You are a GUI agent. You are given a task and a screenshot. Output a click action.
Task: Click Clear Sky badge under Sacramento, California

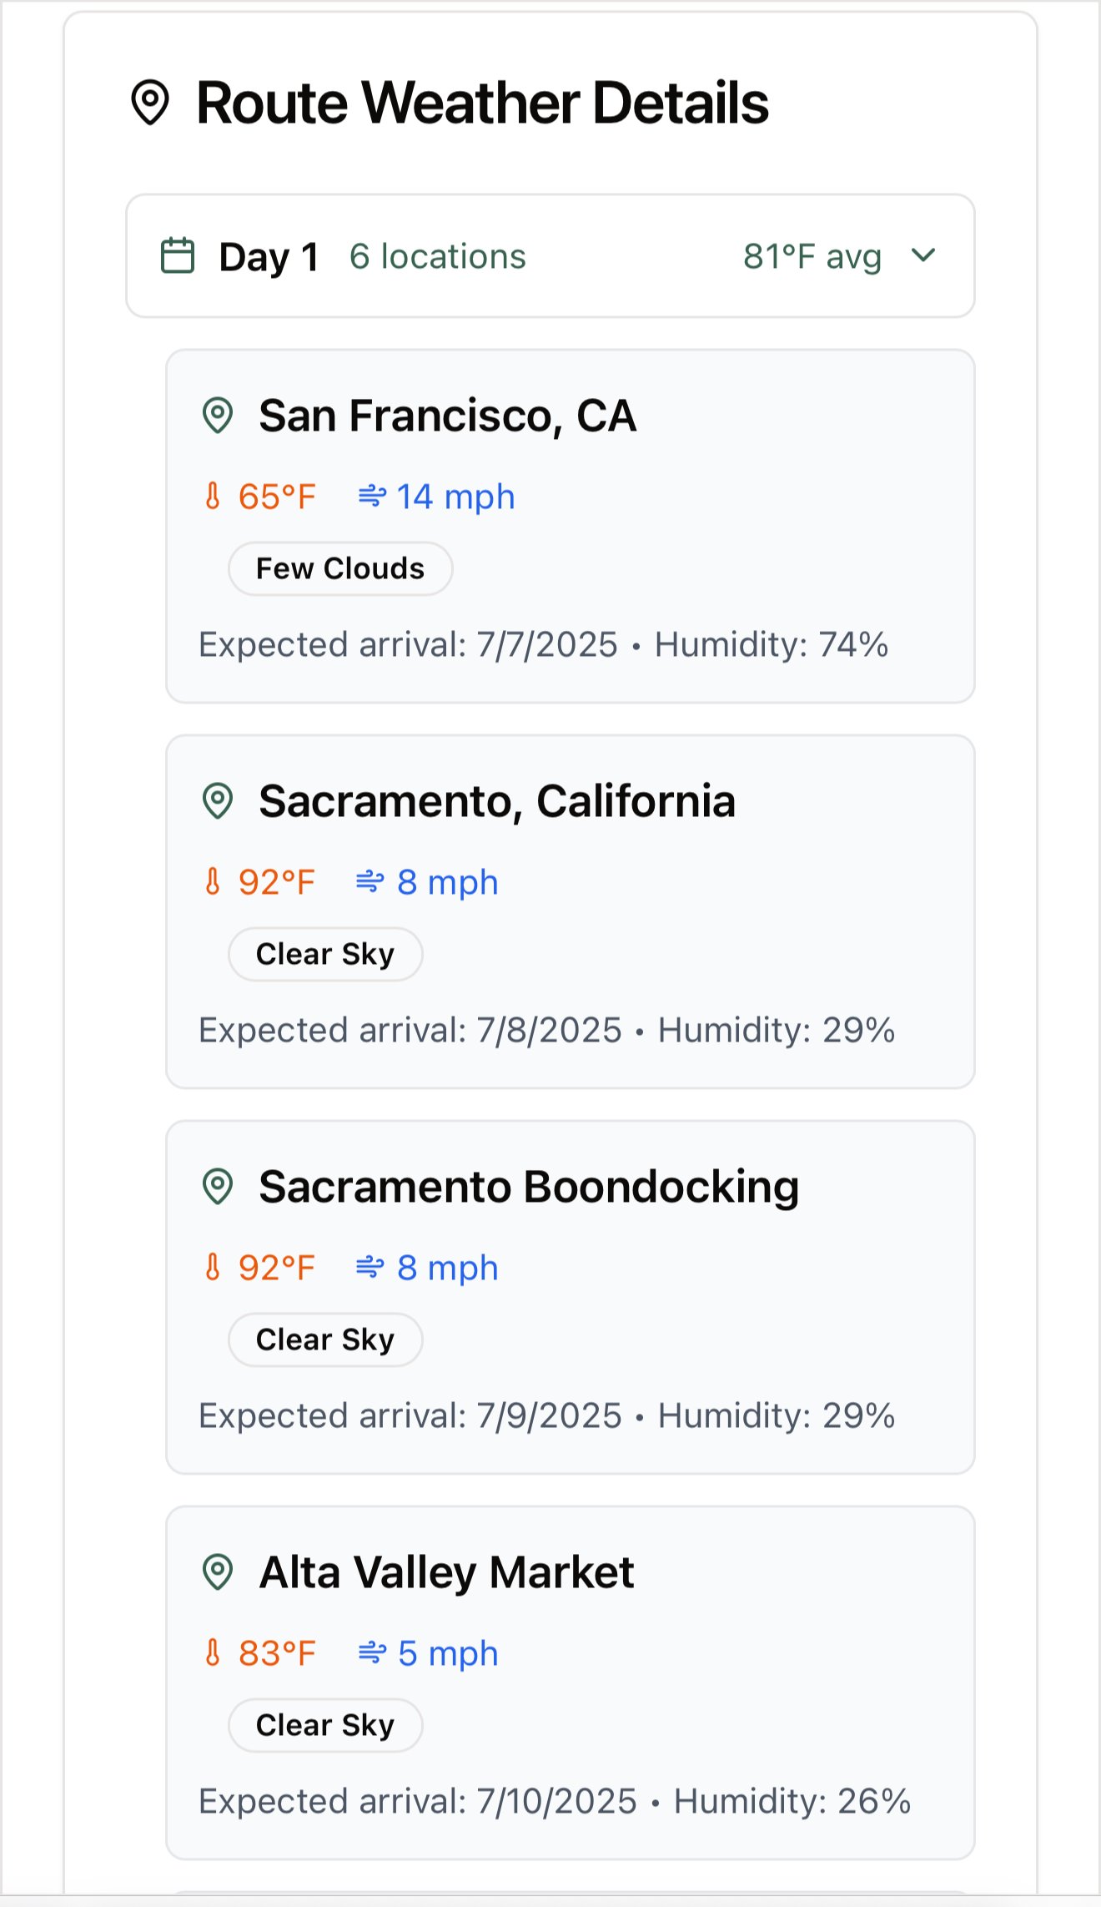325,954
